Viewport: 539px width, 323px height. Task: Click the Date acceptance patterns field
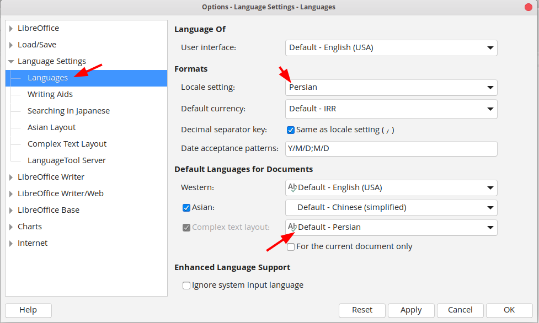tap(391, 148)
